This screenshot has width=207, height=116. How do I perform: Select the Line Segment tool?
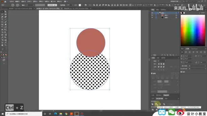(x=6, y=19)
